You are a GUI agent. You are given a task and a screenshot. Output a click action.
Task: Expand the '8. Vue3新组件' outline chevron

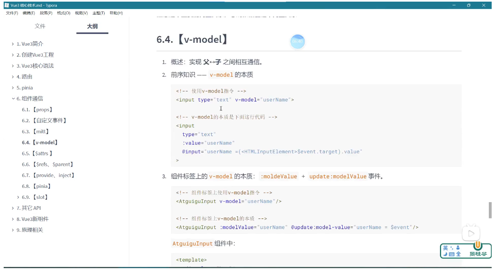[x=13, y=219]
